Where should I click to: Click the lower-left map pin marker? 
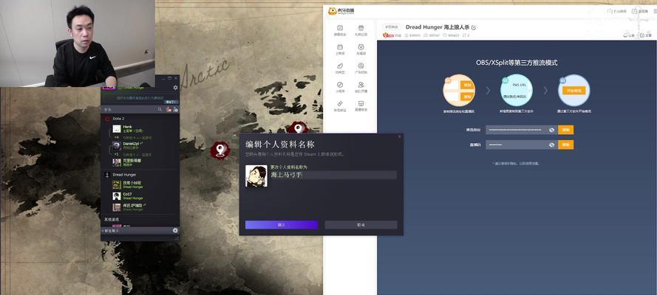pos(219,150)
